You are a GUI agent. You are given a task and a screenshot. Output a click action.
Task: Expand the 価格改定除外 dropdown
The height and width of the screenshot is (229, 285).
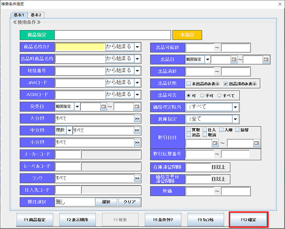[x=235, y=107]
